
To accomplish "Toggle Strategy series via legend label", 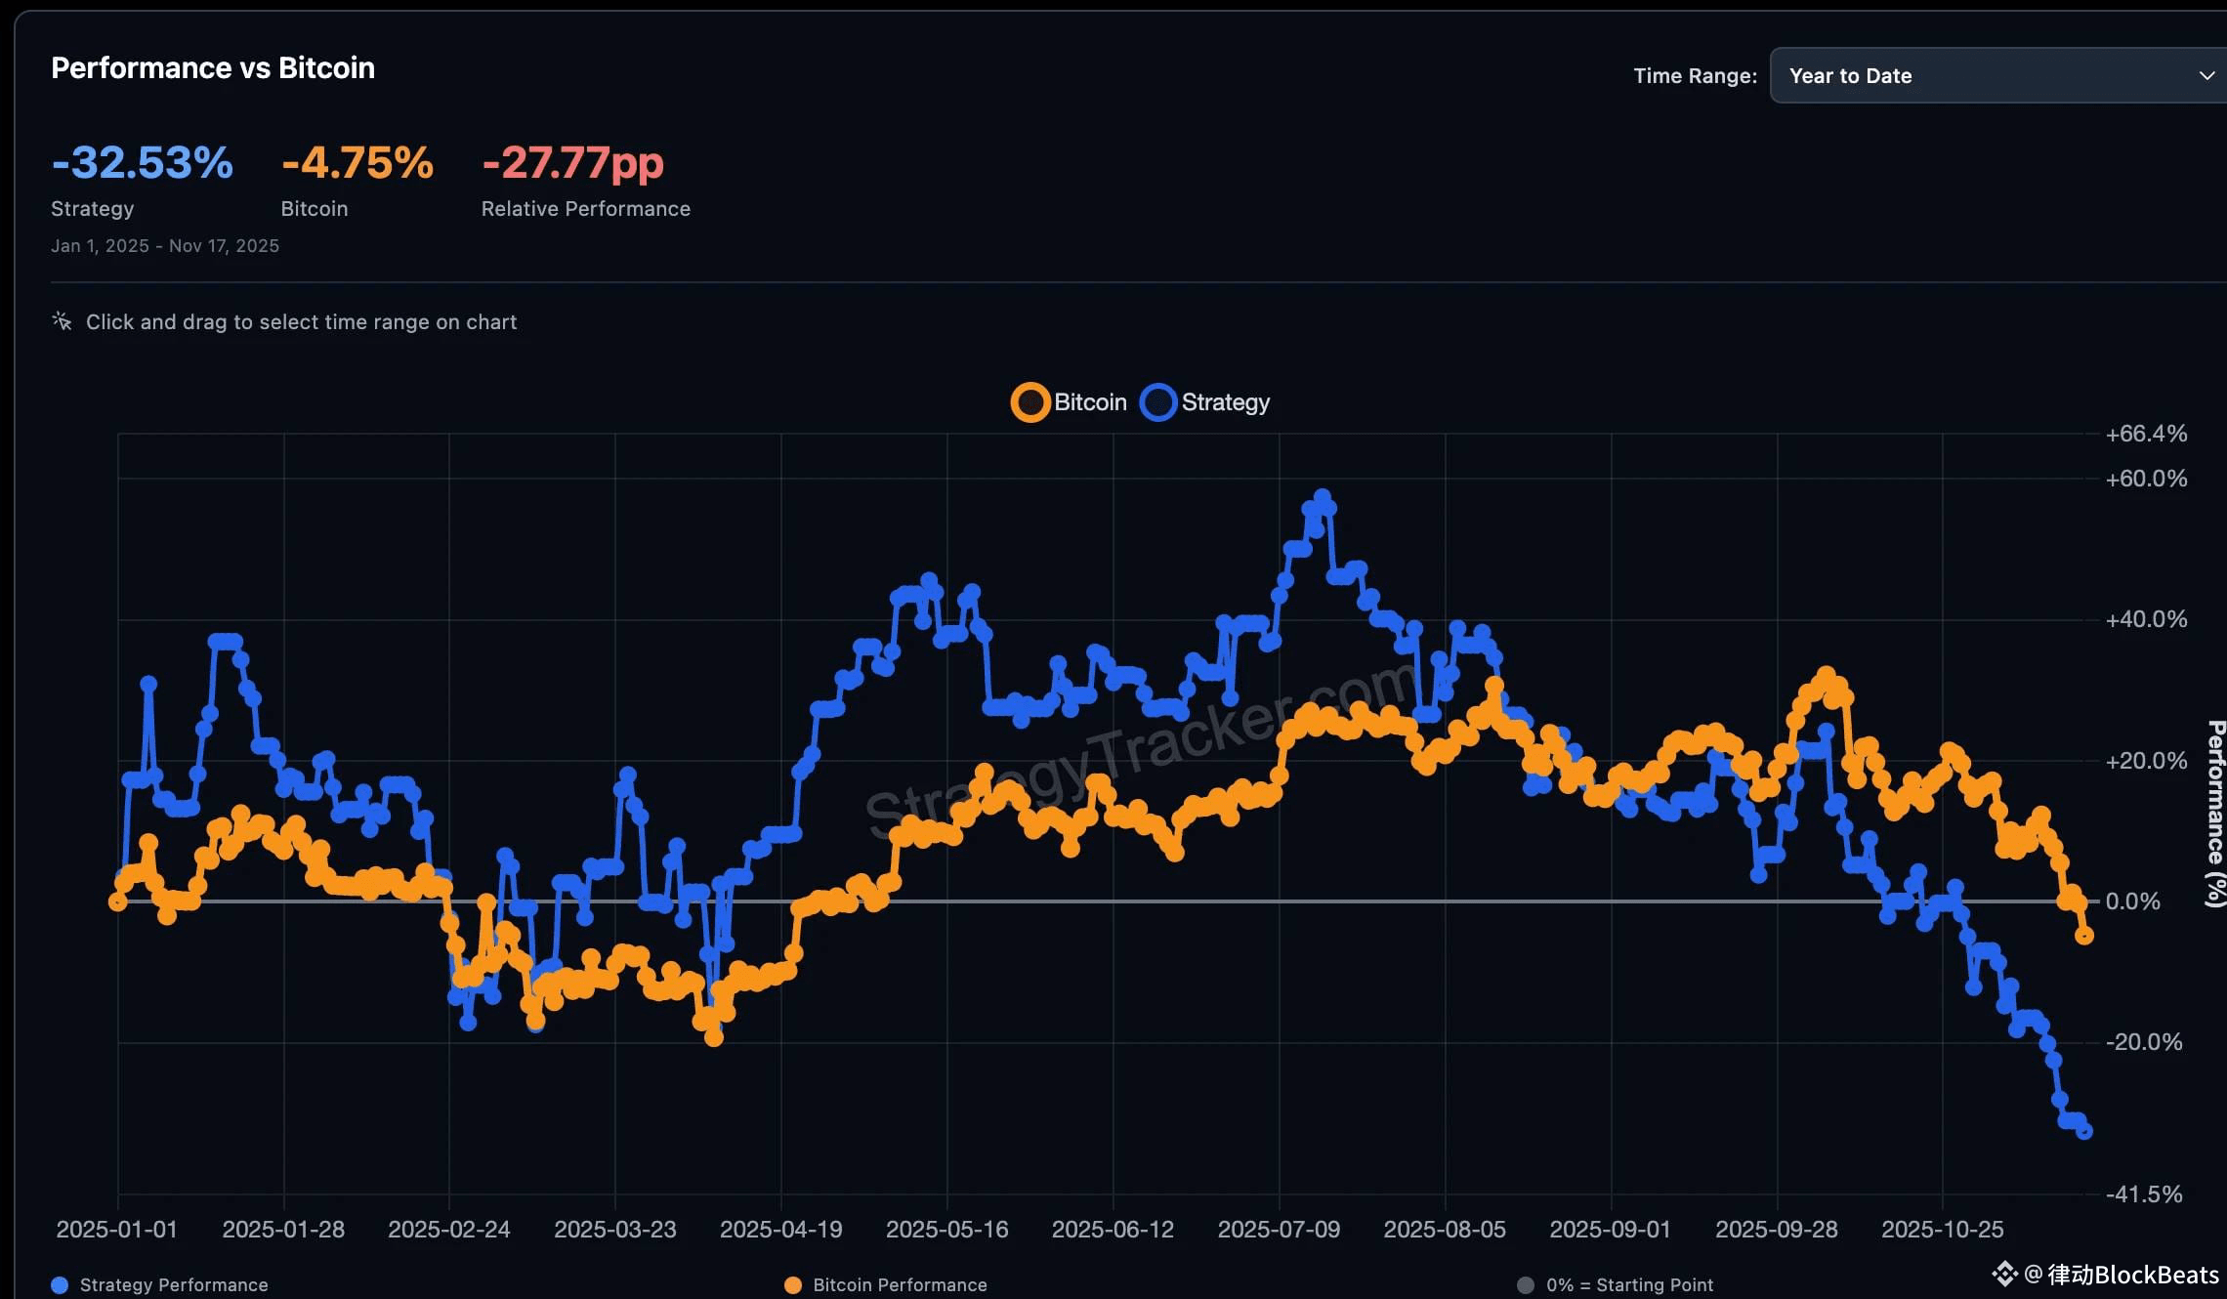I will (x=1225, y=402).
